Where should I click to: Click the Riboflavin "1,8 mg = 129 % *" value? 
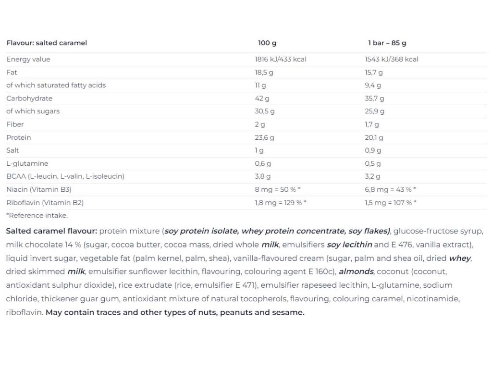coord(281,202)
